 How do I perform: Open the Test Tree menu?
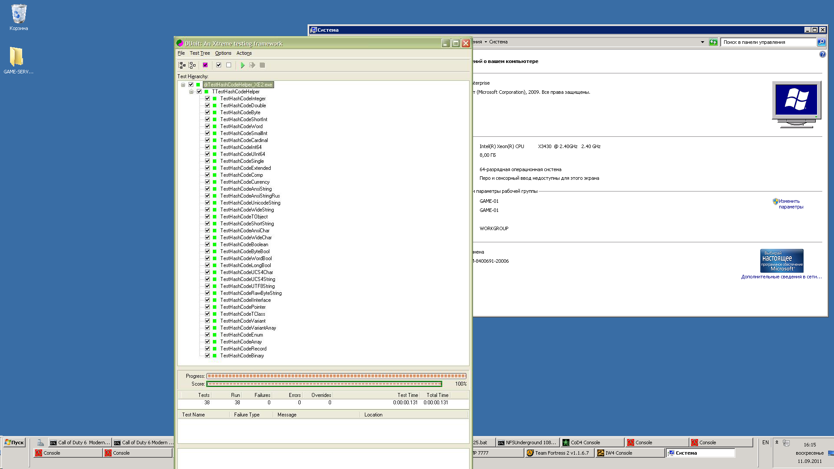(200, 53)
